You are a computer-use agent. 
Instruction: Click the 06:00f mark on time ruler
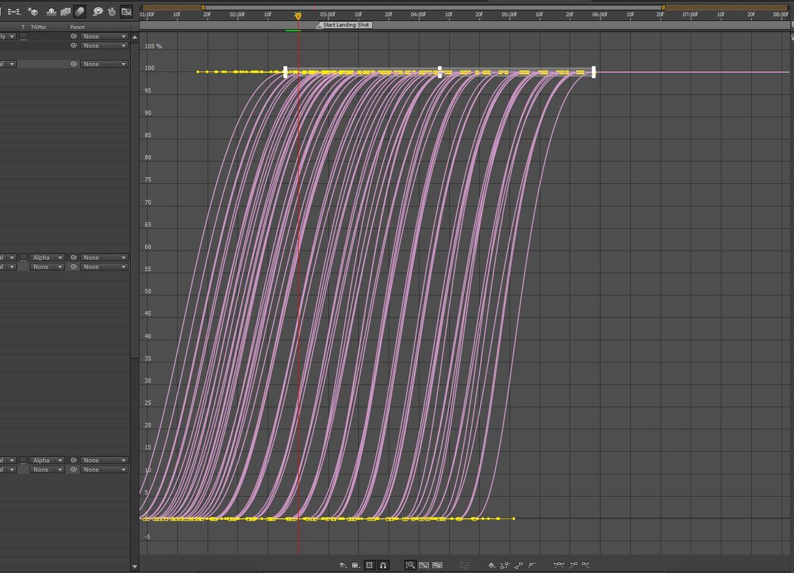pos(600,14)
